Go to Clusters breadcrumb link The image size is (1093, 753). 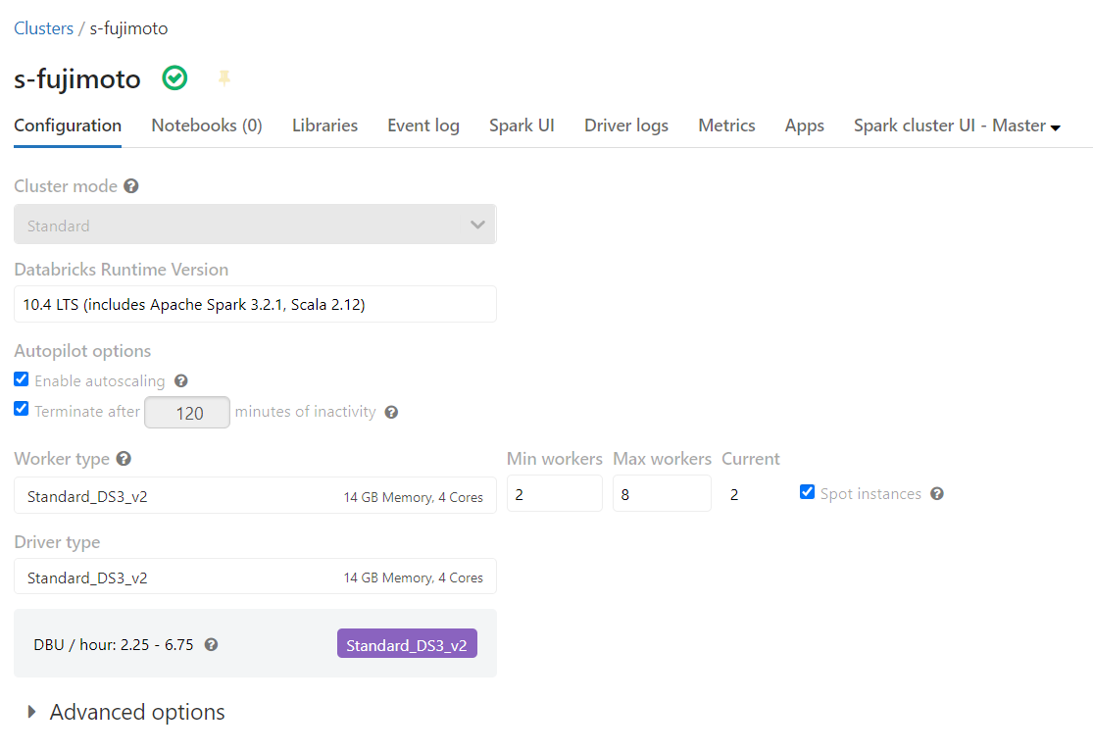coord(43,28)
